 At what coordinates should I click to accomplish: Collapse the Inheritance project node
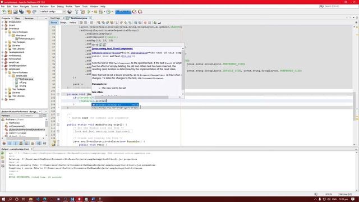click(x=2, y=29)
